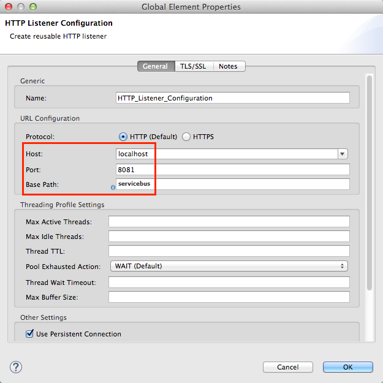Click the Base Path info icon
This screenshot has height=383, width=383.
(113, 188)
